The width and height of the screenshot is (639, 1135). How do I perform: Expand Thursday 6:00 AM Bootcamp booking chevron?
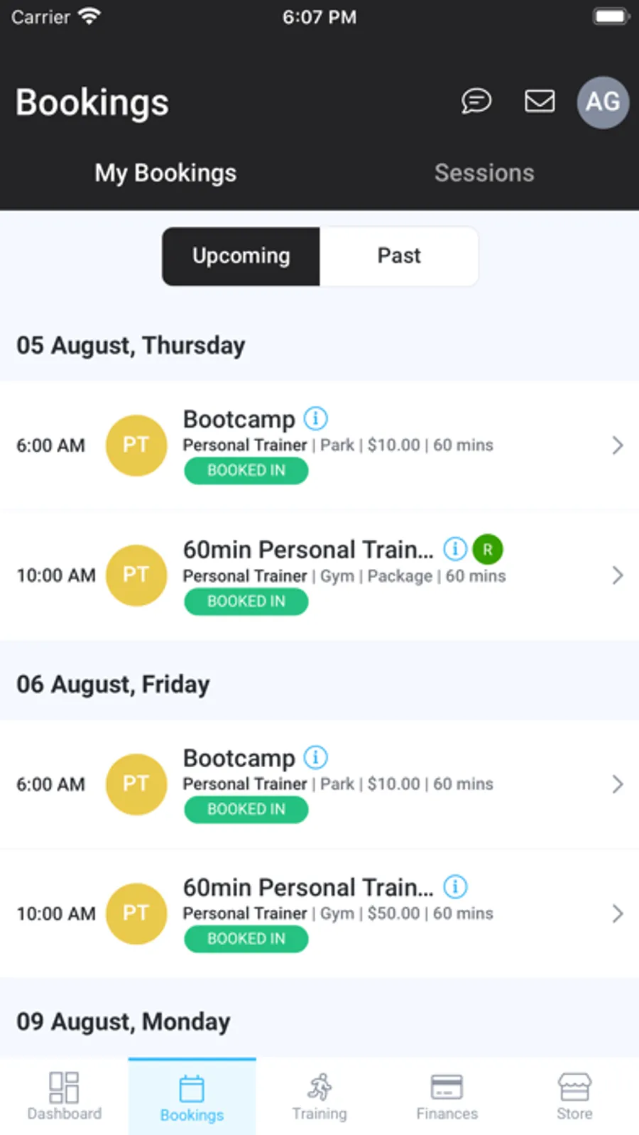click(617, 445)
